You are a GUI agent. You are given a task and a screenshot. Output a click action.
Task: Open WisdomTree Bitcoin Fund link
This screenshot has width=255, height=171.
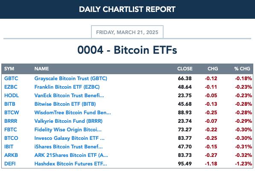point(73,113)
